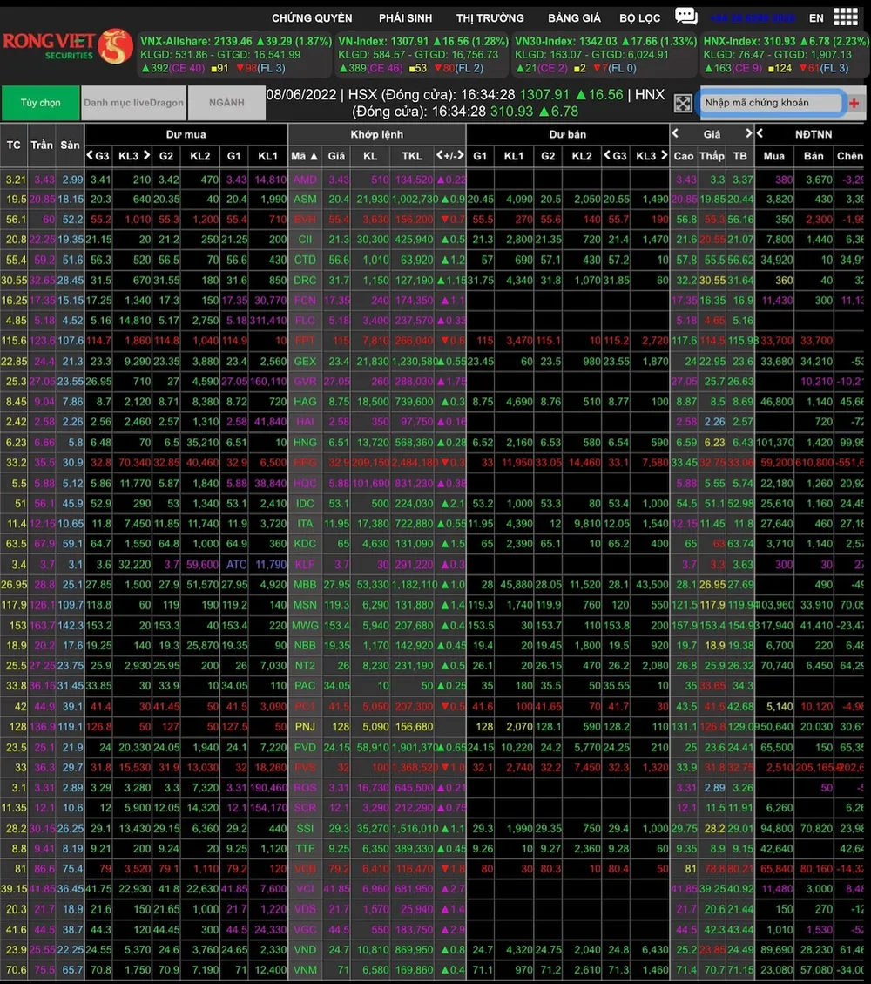This screenshot has width=871, height=984.
Task: Click the right arrow of Giá header
Action: [747, 133]
